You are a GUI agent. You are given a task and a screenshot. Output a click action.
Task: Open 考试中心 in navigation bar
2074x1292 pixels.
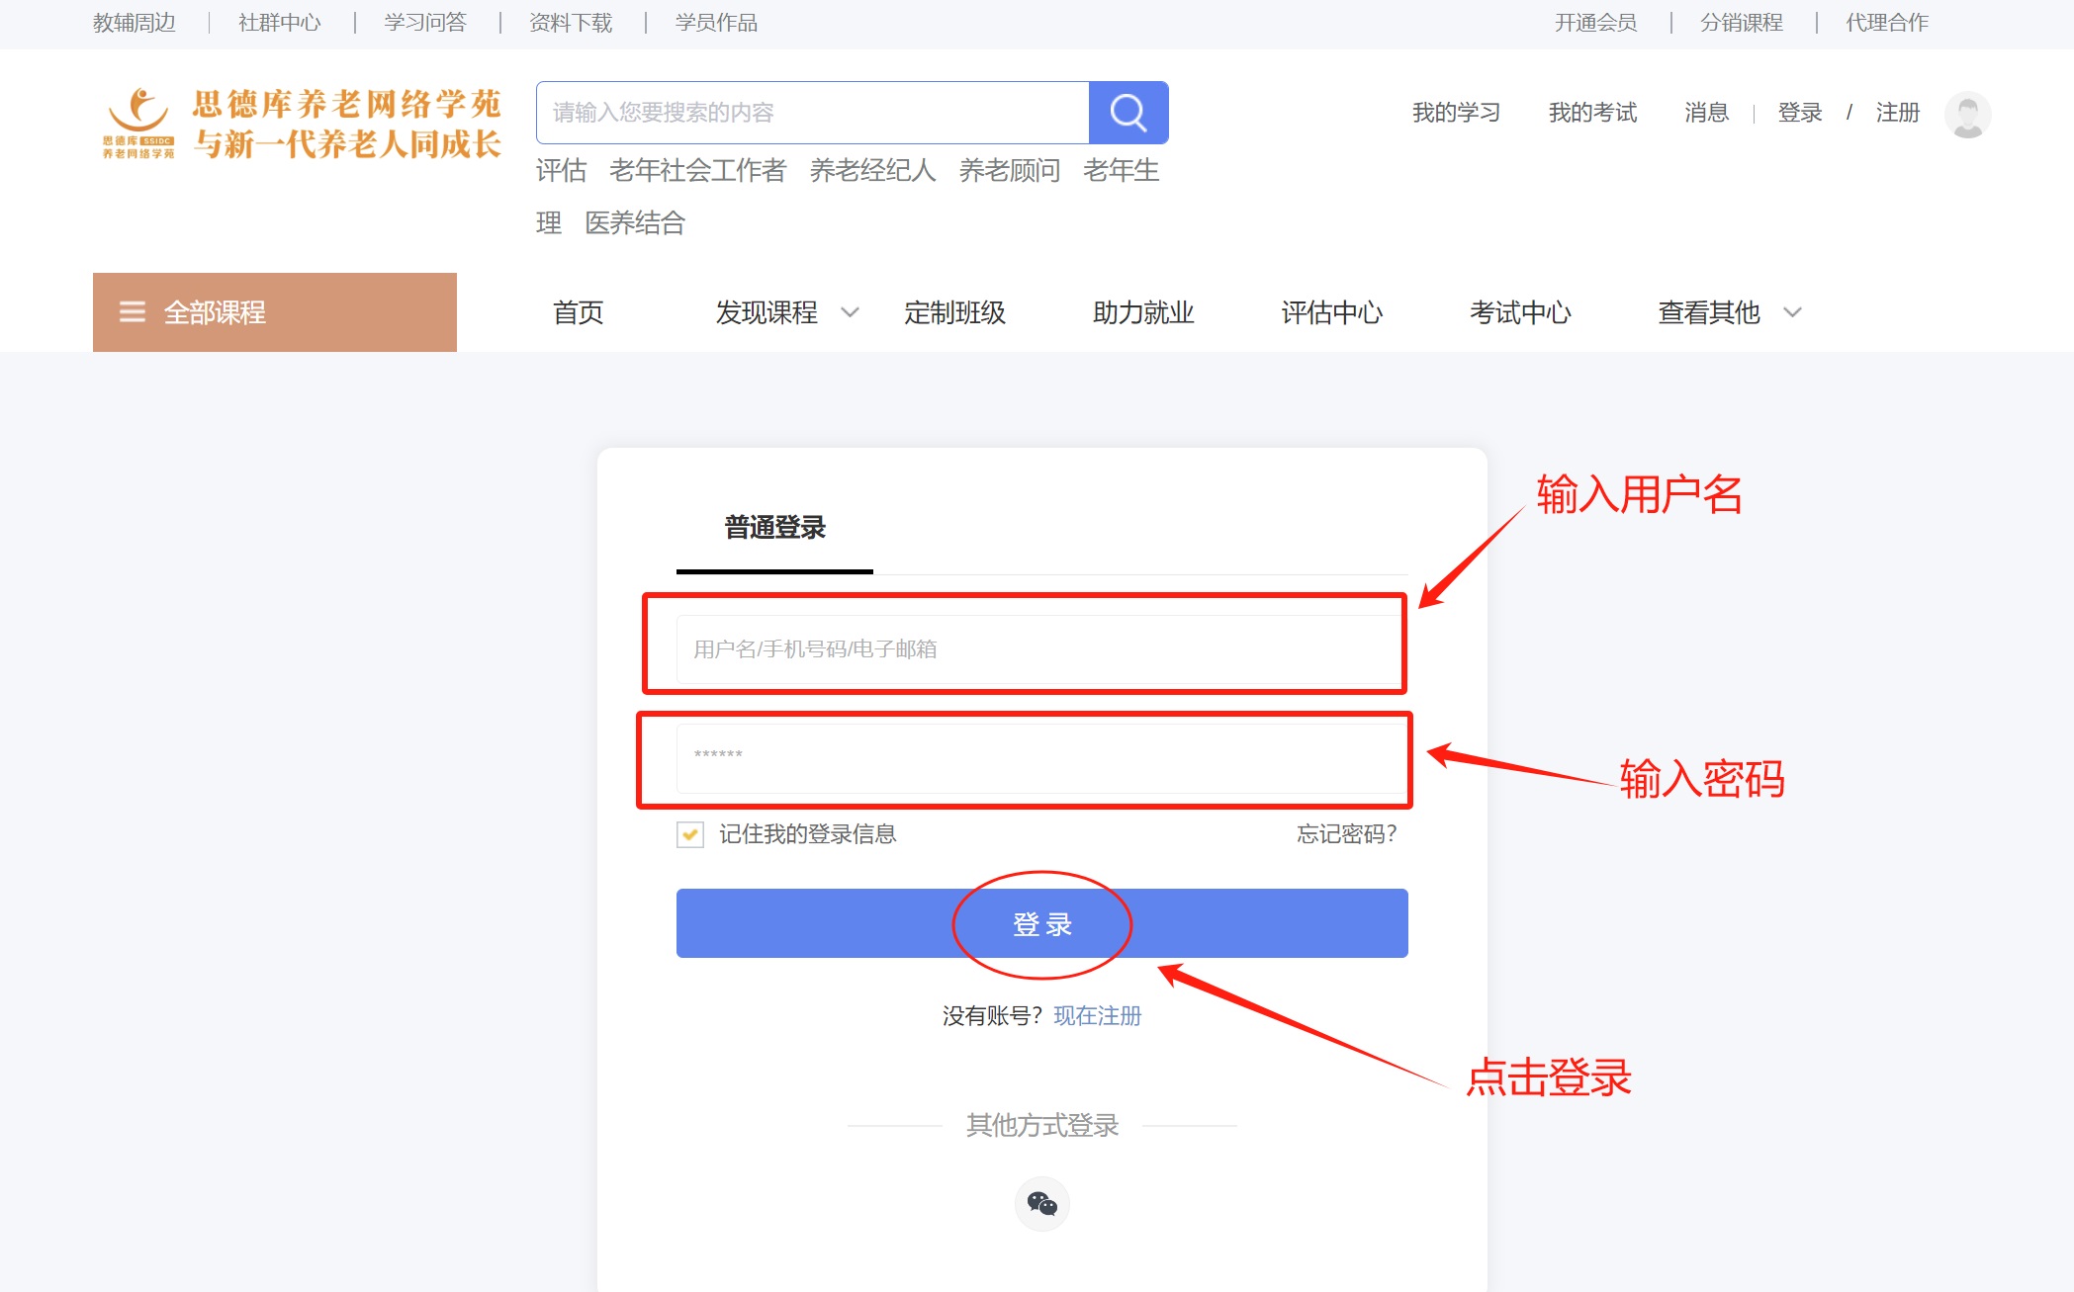pyautogui.click(x=1519, y=312)
